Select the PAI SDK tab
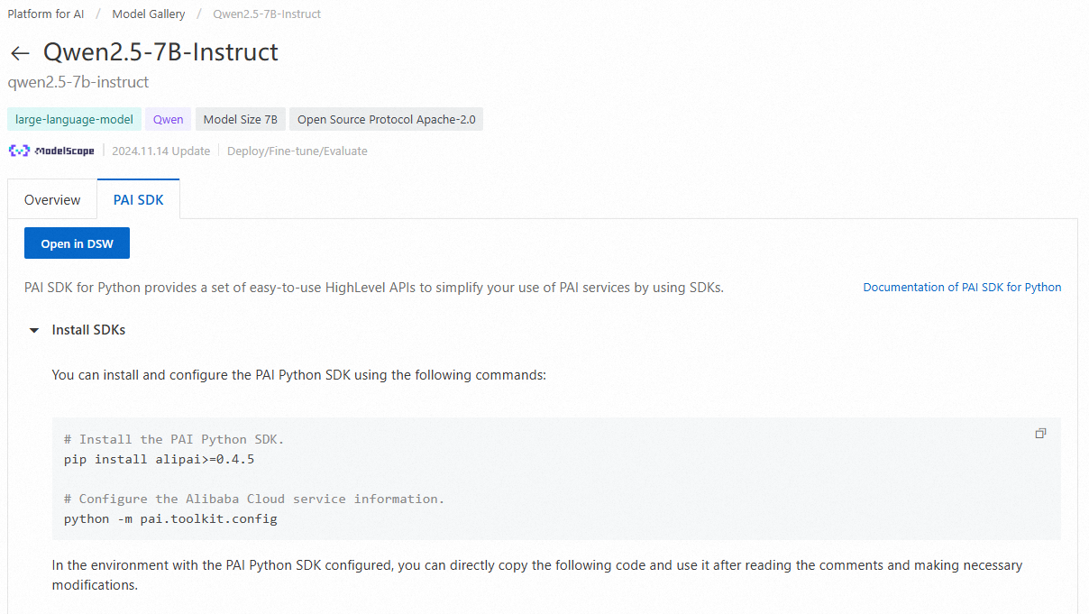This screenshot has height=614, width=1089. click(x=139, y=200)
